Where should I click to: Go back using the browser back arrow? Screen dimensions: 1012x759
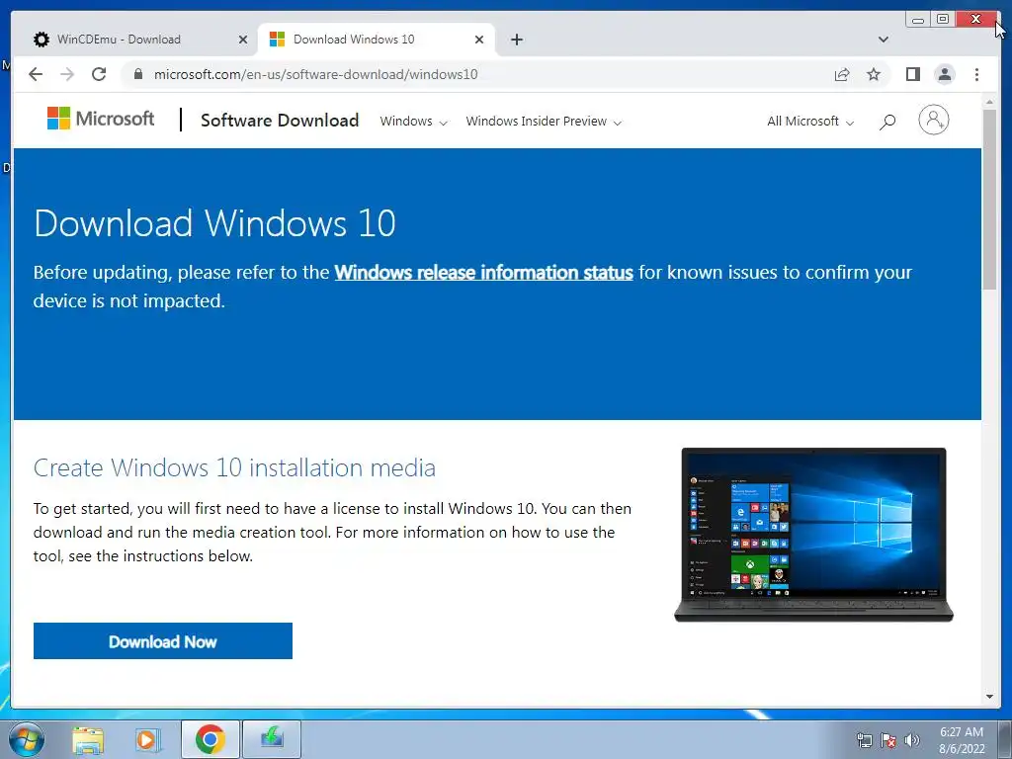(x=36, y=74)
